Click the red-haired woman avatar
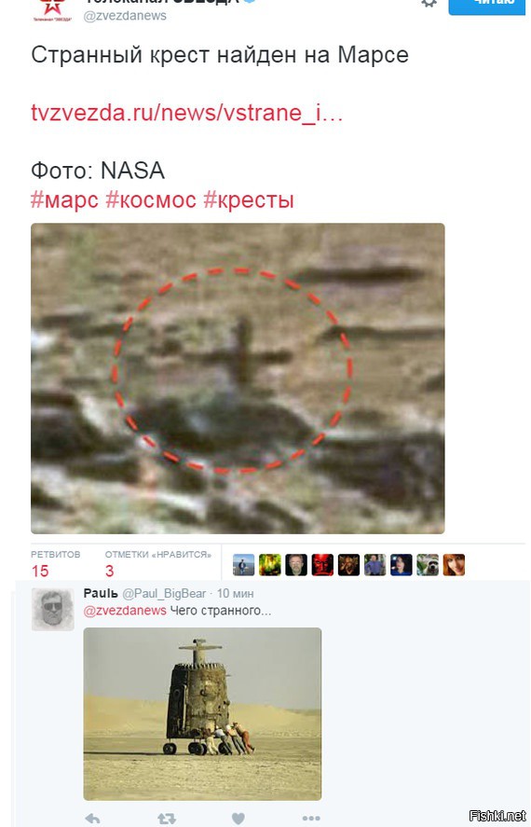Image resolution: width=531 pixels, height=827 pixels. point(454,565)
